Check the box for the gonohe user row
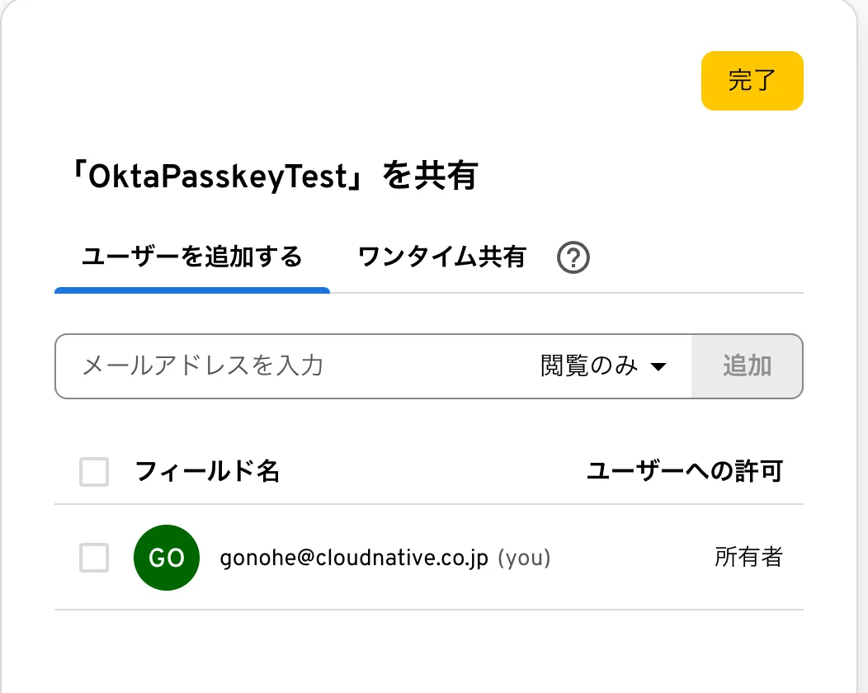The height and width of the screenshot is (693, 868). (94, 559)
